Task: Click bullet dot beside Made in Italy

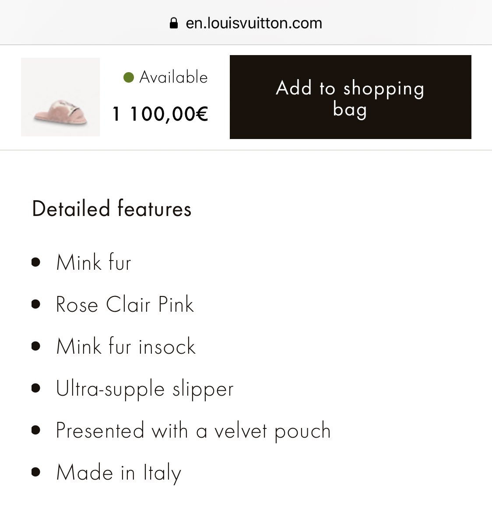Action: pos(36,473)
